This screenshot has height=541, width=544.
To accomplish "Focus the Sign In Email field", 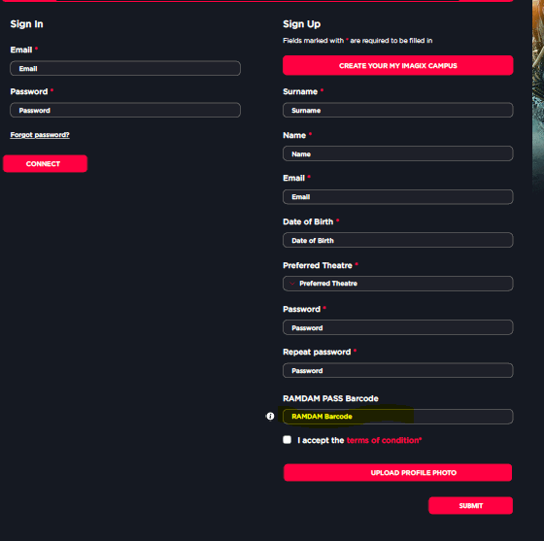I will [125, 68].
